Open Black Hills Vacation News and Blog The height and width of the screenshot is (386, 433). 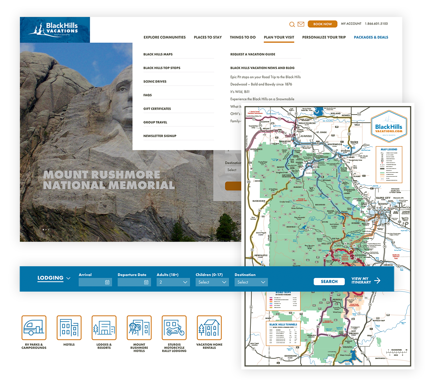coord(262,68)
